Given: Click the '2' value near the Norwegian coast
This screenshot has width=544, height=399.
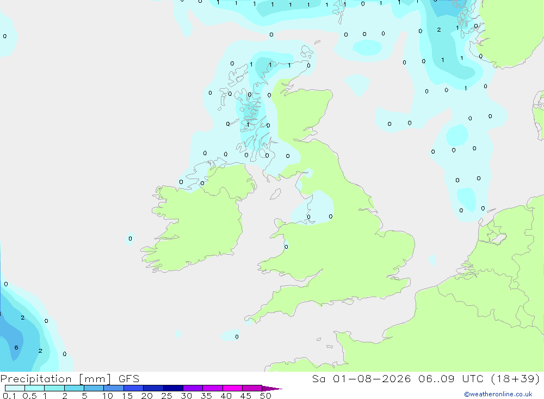Looking at the screenshot, I should pyautogui.click(x=439, y=29).
